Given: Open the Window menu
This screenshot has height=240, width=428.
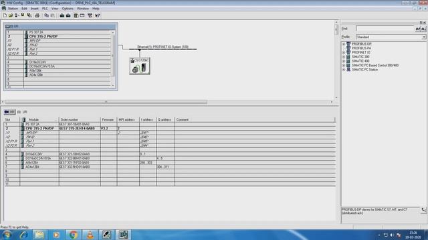Looking at the screenshot, I should pos(83,9).
